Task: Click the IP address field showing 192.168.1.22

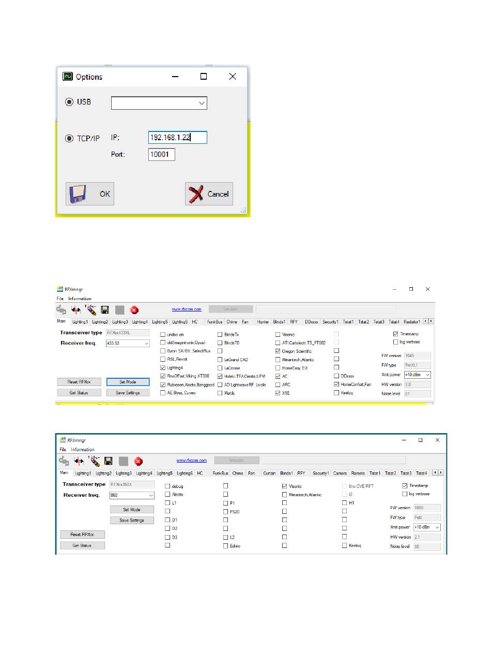Action: coord(178,137)
